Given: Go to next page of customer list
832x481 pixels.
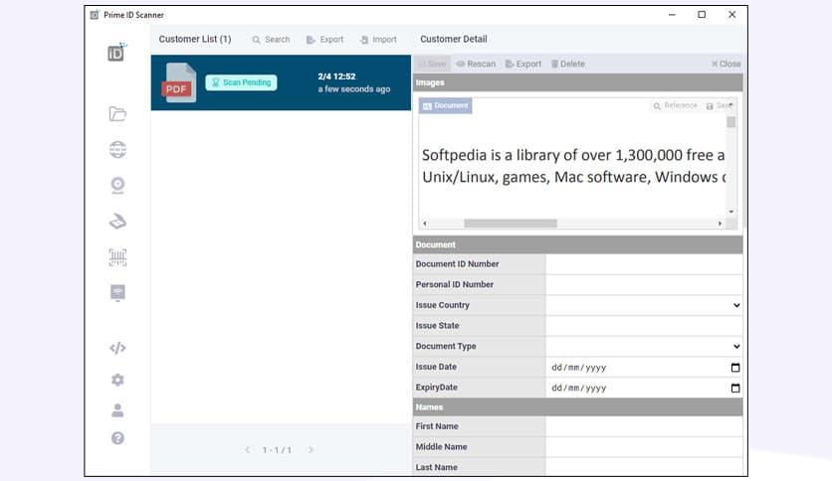Looking at the screenshot, I should coord(311,450).
